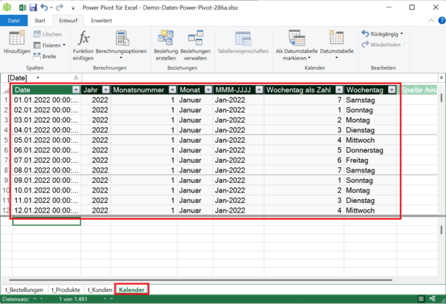Expand the Fixieren dropdown
The height and width of the screenshot is (304, 446).
pos(63,45)
